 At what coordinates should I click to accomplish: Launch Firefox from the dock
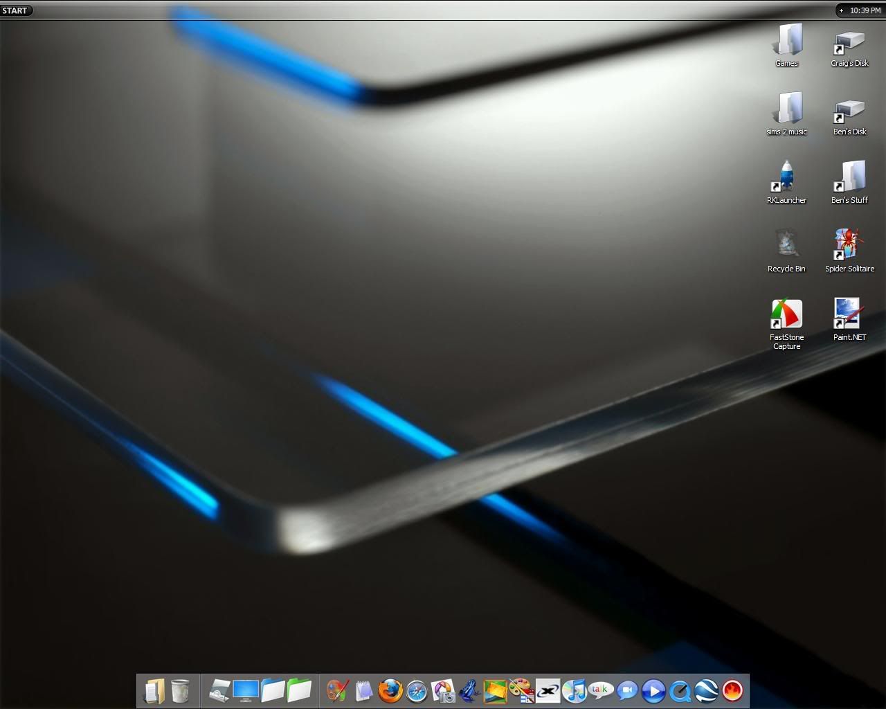click(390, 690)
